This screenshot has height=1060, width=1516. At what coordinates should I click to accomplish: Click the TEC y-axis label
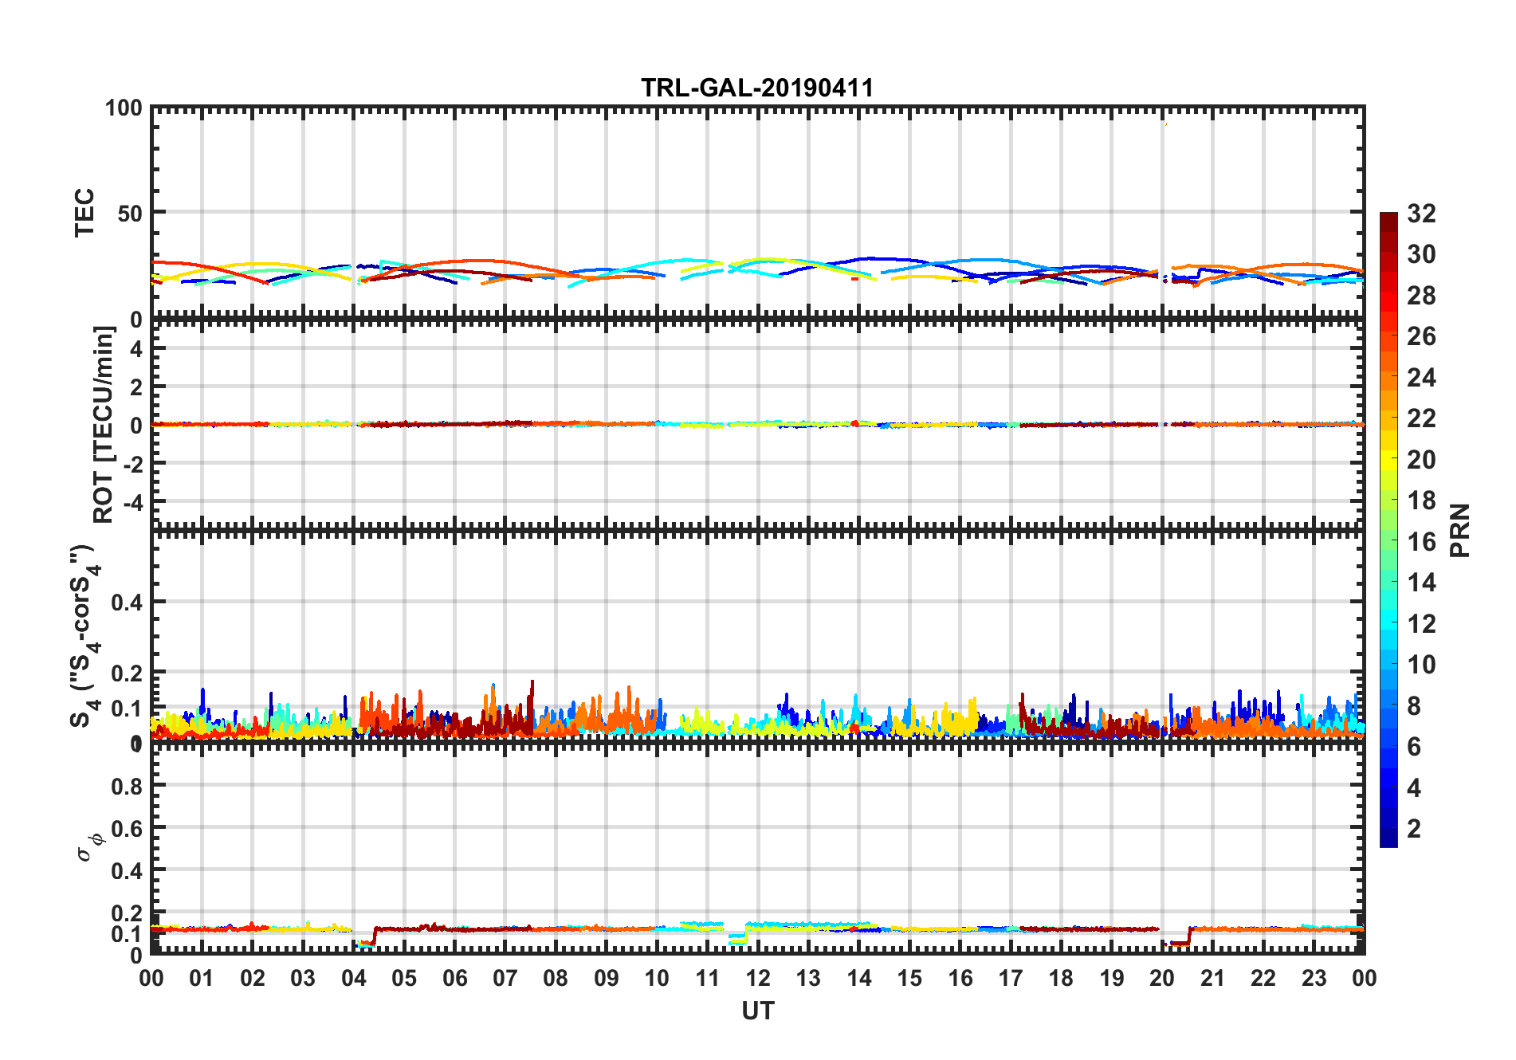(x=84, y=213)
